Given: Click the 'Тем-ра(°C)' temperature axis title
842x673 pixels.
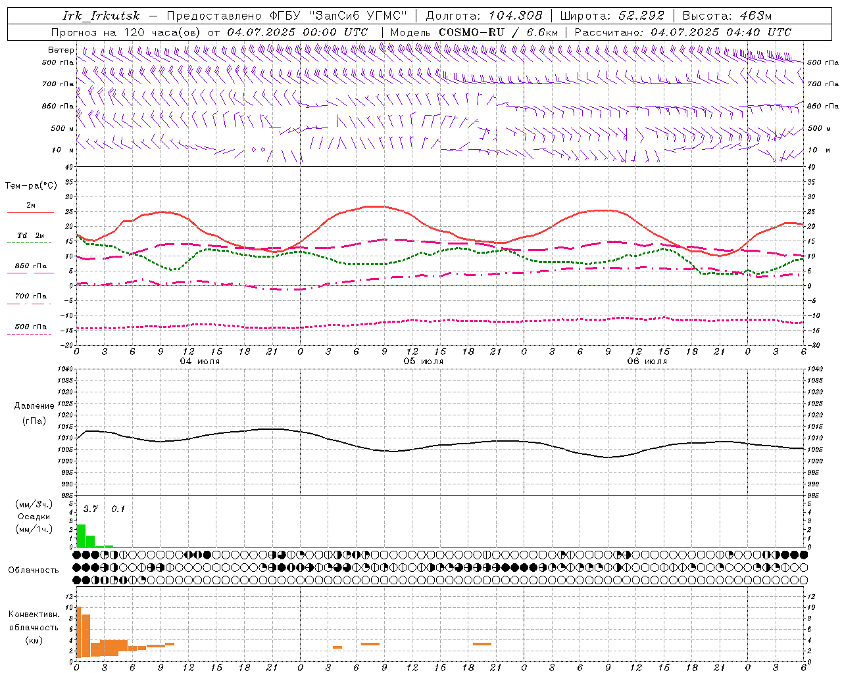Looking at the screenshot, I should (31, 186).
